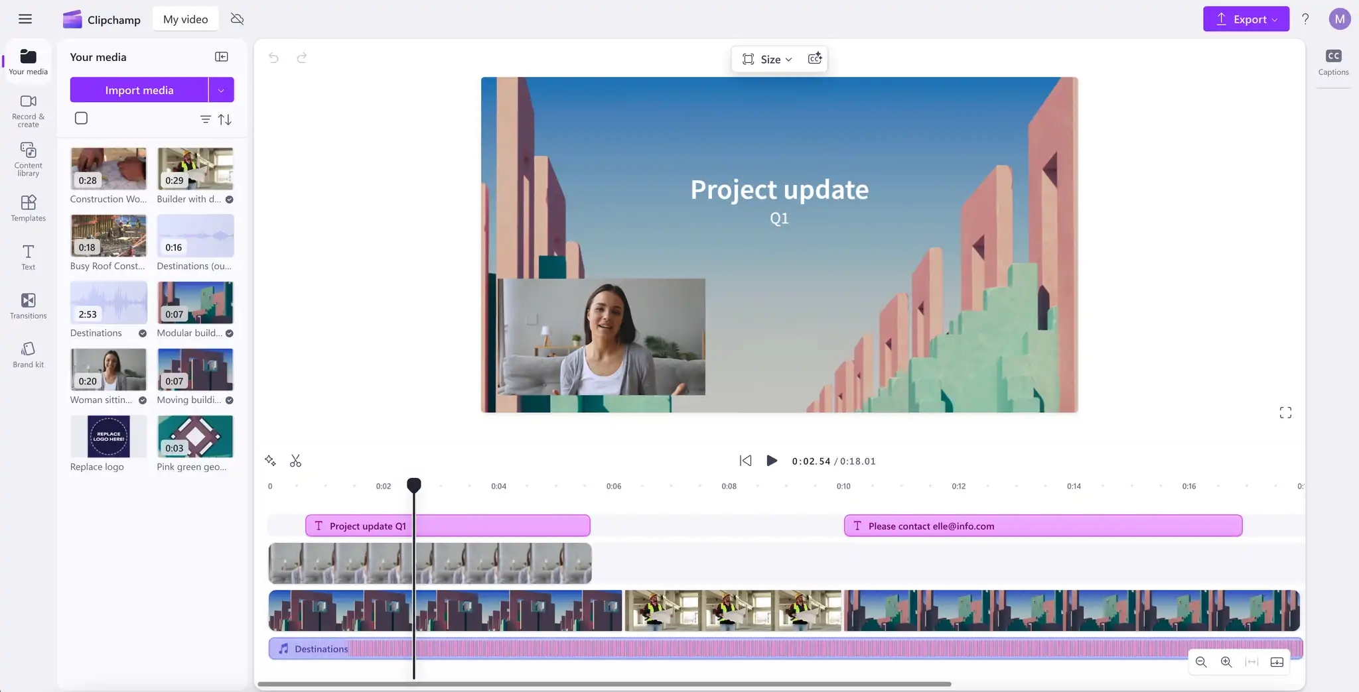Click the 0:08 mark on timeline ruler
Image resolution: width=1359 pixels, height=692 pixels.
click(729, 487)
